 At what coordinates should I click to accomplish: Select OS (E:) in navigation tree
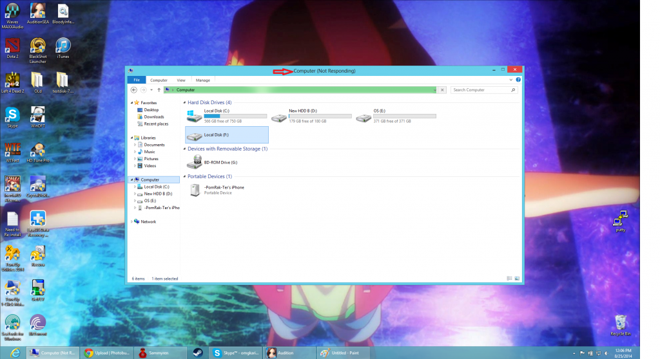click(150, 201)
